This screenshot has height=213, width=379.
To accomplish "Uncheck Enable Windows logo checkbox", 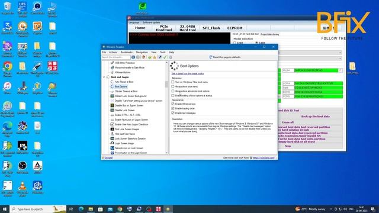I will tap(173, 104).
